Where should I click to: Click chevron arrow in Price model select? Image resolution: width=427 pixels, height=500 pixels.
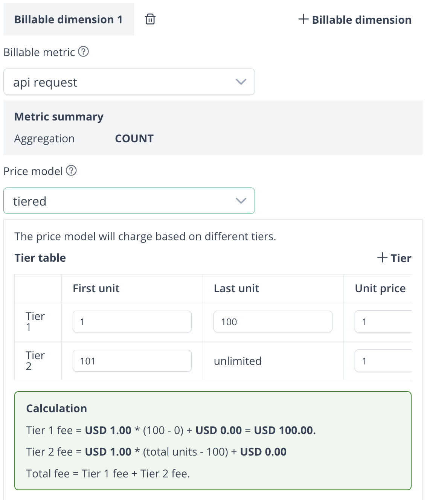[241, 201]
